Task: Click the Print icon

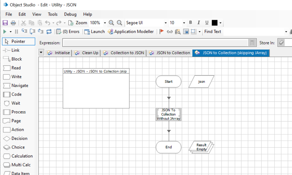Action: [x=13, y=23]
